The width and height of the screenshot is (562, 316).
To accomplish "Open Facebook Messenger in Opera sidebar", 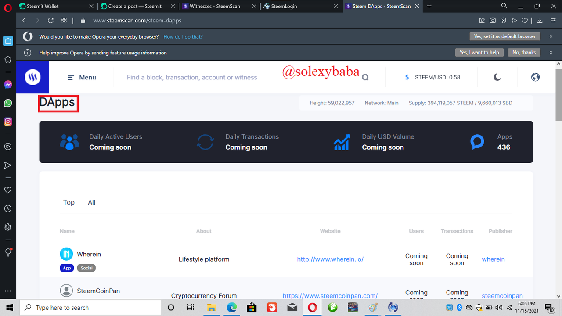I will (8, 85).
